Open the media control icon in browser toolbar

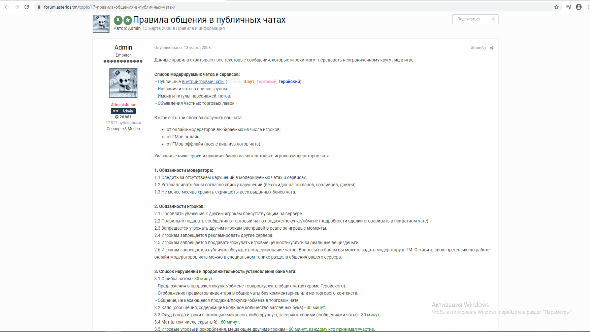568,7
